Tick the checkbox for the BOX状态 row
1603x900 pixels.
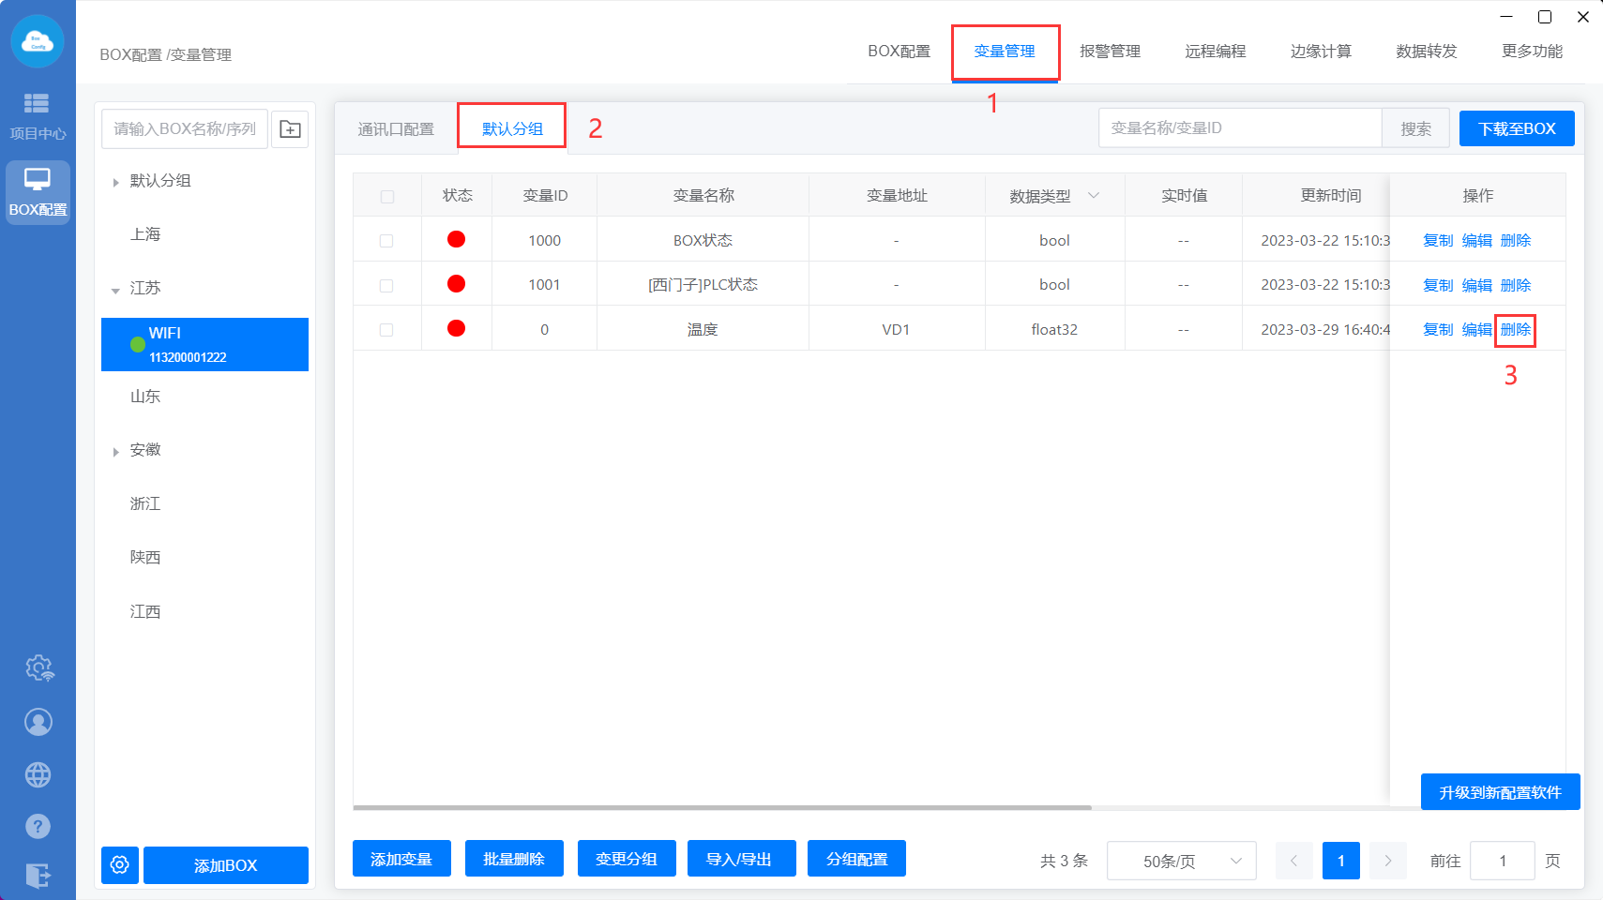pyautogui.click(x=386, y=241)
